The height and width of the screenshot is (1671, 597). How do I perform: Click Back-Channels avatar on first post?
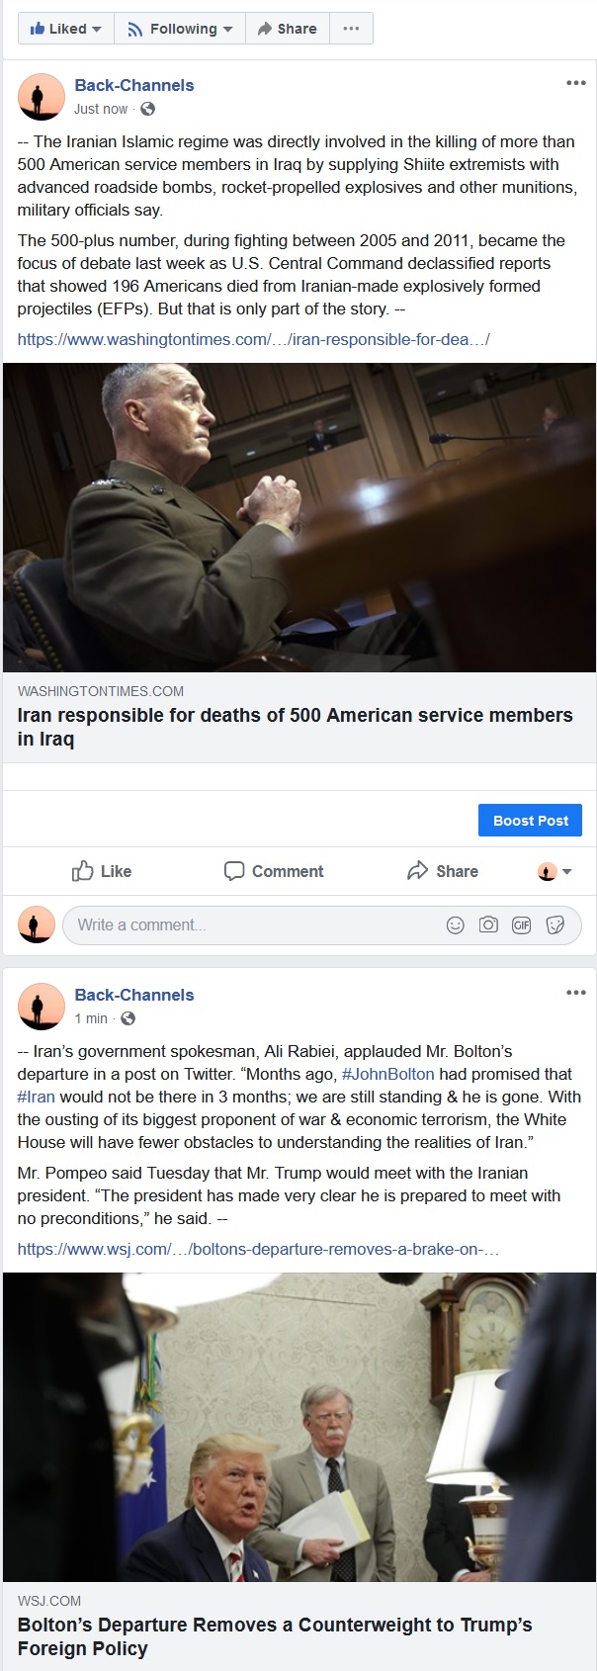coord(42,97)
